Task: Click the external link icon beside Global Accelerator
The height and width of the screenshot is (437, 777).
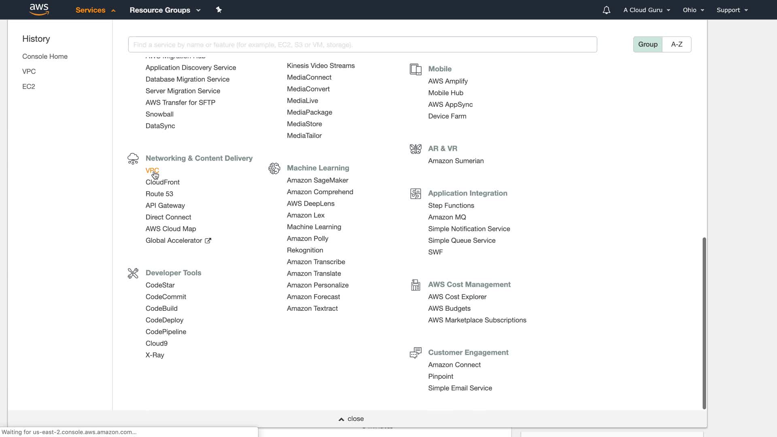Action: (208, 241)
